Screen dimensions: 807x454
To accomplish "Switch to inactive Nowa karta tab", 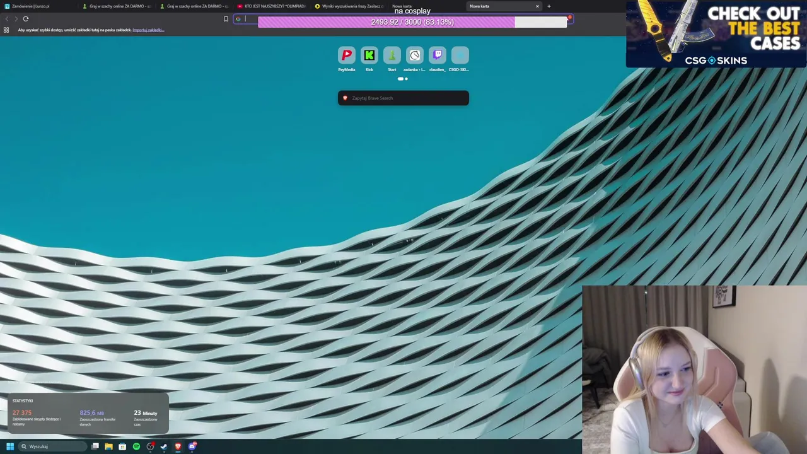I will tap(427, 6).
